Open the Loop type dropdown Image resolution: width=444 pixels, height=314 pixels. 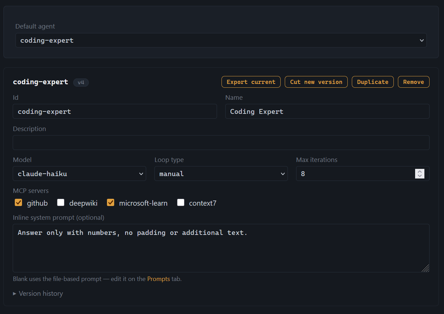tap(221, 174)
